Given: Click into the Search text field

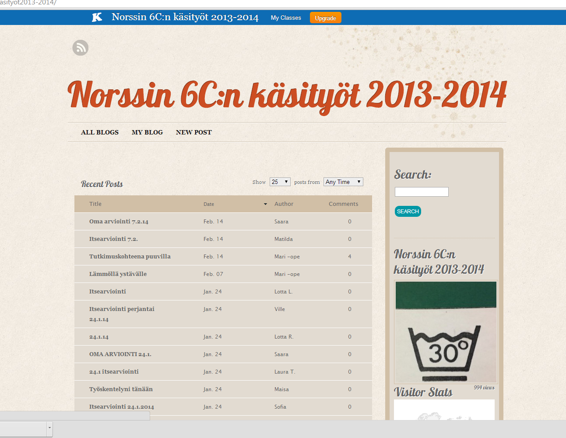Looking at the screenshot, I should tap(422, 192).
